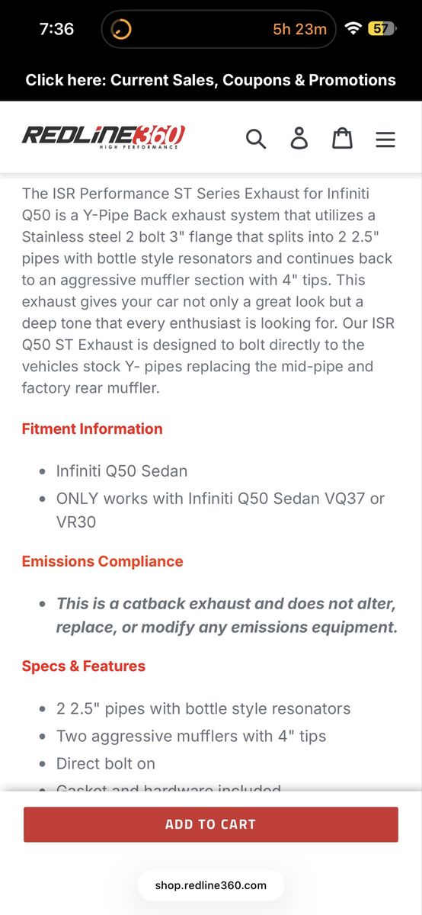Tap the orange timer ring icon

tap(121, 30)
